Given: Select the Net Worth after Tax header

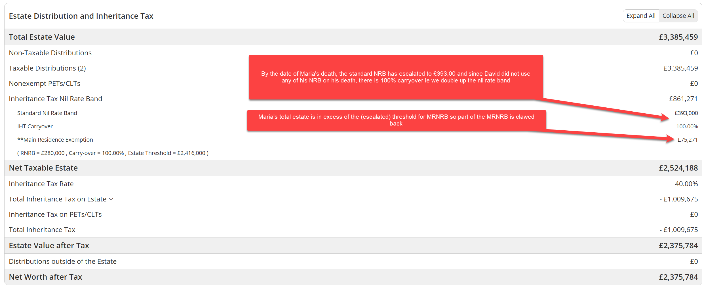Looking at the screenshot, I should (x=353, y=277).
